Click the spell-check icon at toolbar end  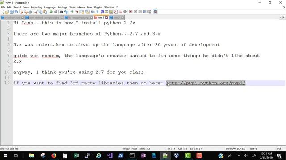155,12
